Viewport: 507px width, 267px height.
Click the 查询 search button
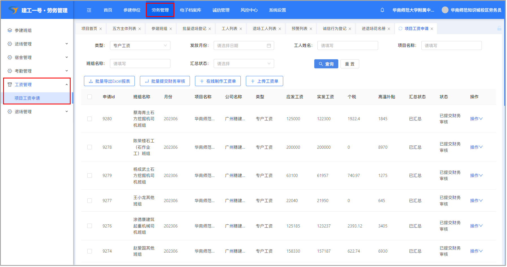tap(326, 64)
